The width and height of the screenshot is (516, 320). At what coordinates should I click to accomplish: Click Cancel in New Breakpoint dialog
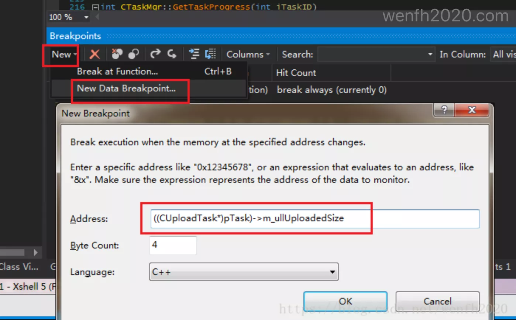tap(437, 301)
